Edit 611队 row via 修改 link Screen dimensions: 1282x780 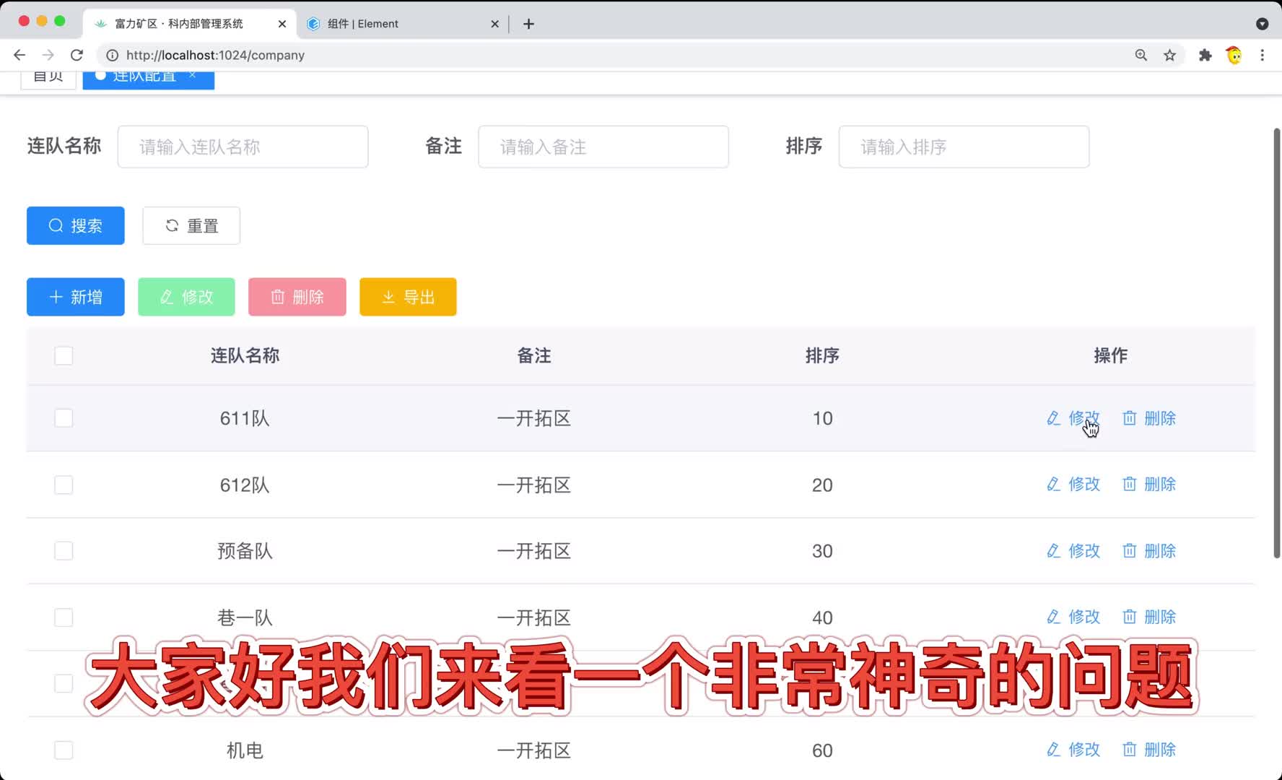[1073, 418]
